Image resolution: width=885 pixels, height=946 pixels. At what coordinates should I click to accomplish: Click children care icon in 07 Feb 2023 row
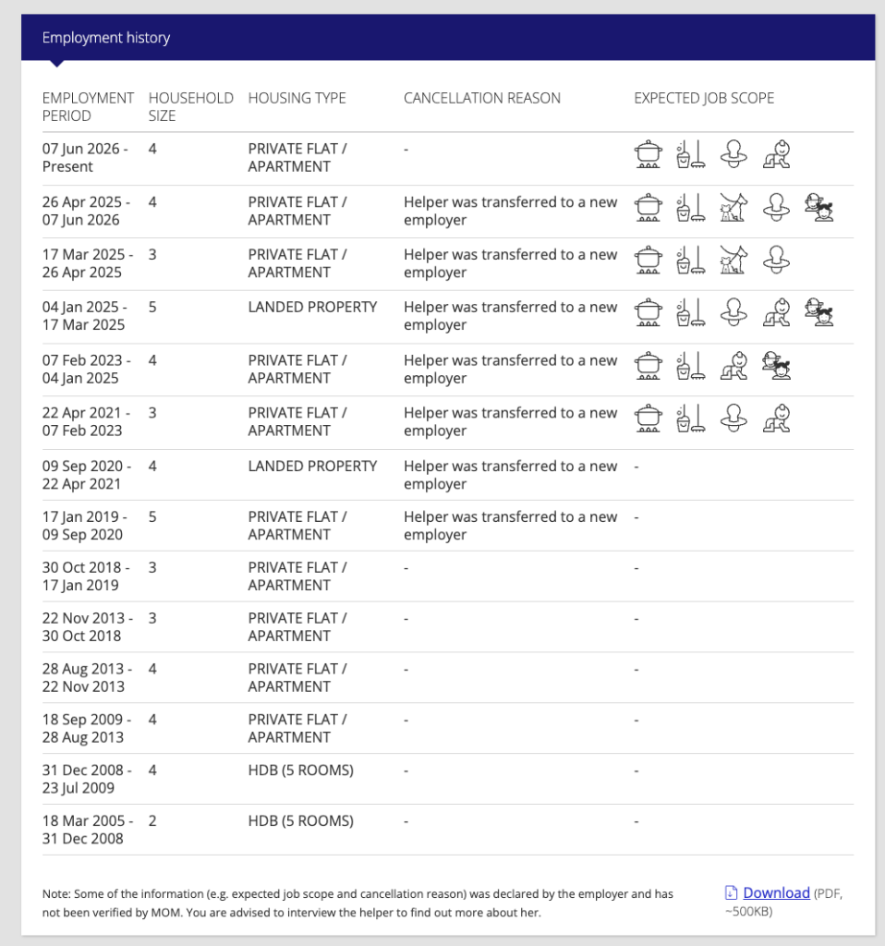pyautogui.click(x=776, y=366)
